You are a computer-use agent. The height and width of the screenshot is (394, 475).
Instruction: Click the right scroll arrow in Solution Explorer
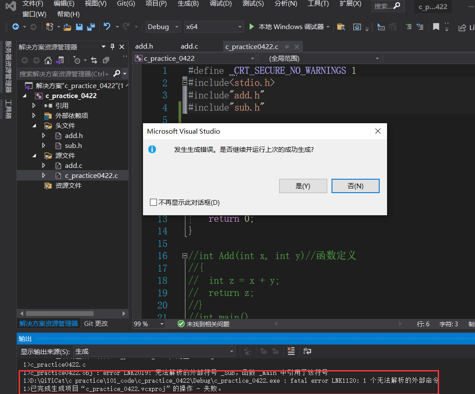click(124, 313)
